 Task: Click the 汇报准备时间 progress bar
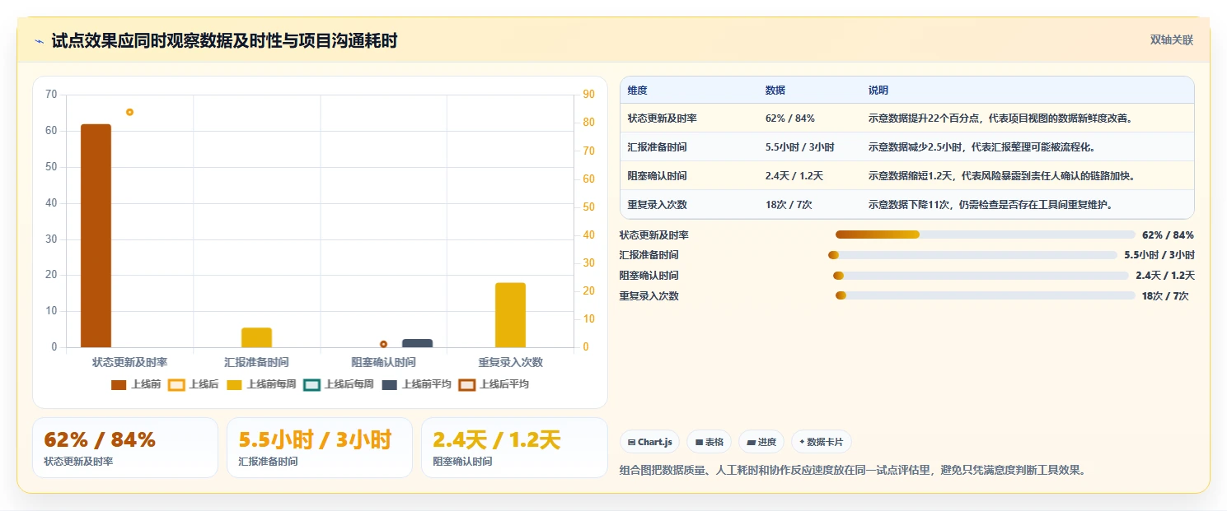[972, 255]
